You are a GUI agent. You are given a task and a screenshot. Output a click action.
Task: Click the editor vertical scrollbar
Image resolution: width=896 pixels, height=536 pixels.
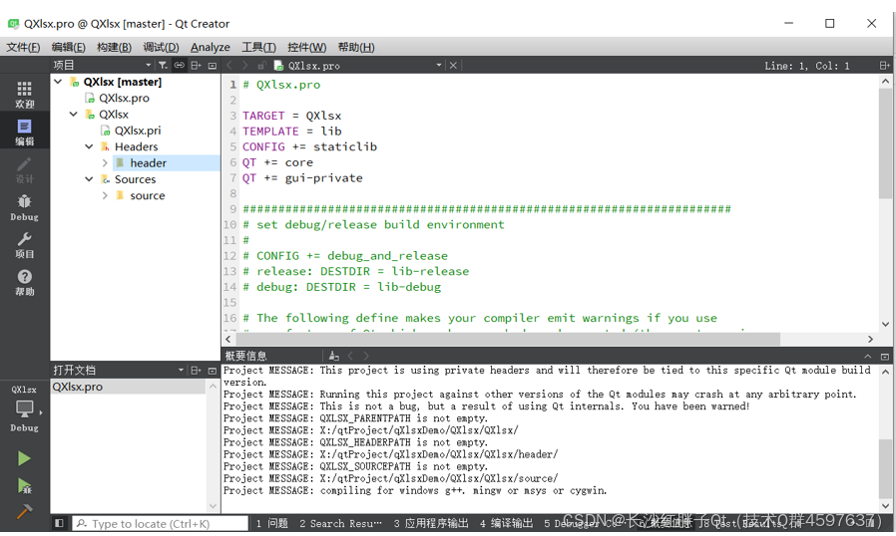pyautogui.click(x=885, y=141)
